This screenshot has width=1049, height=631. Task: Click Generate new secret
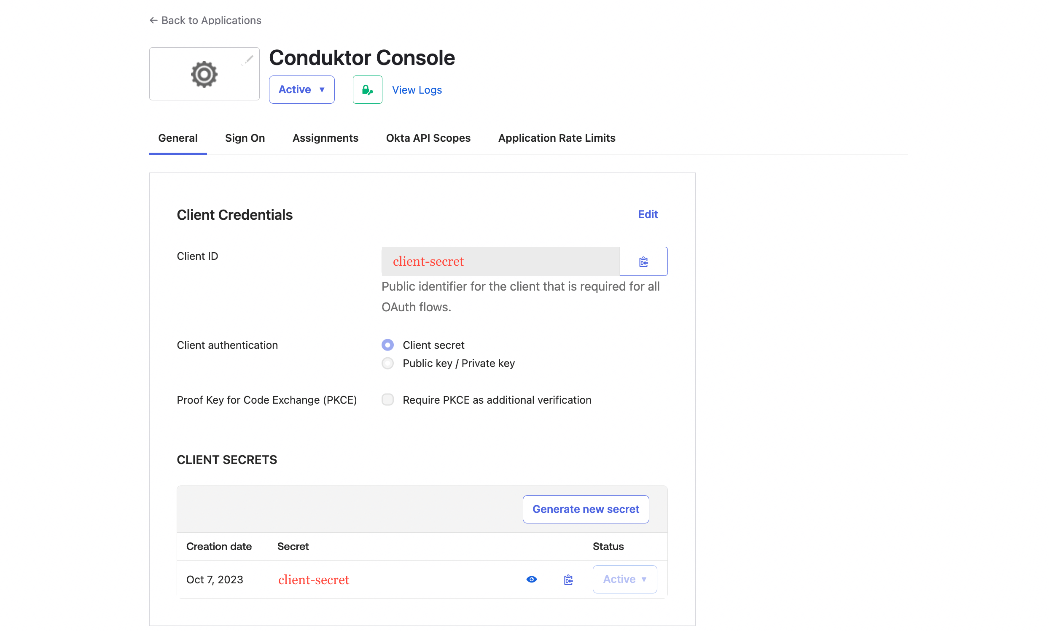(x=586, y=509)
